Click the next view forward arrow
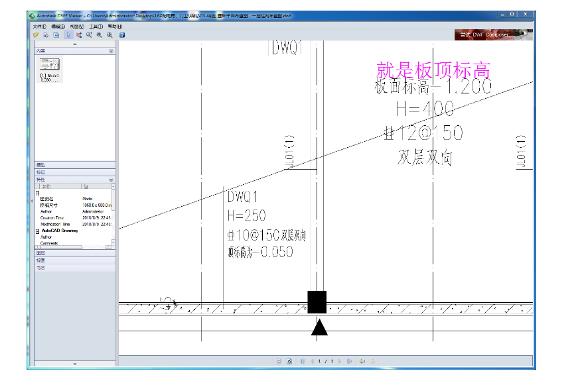This screenshot has width=580, height=381. tap(372, 361)
